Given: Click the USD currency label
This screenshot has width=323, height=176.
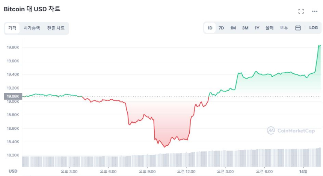Looking at the screenshot, I should coord(13,171).
